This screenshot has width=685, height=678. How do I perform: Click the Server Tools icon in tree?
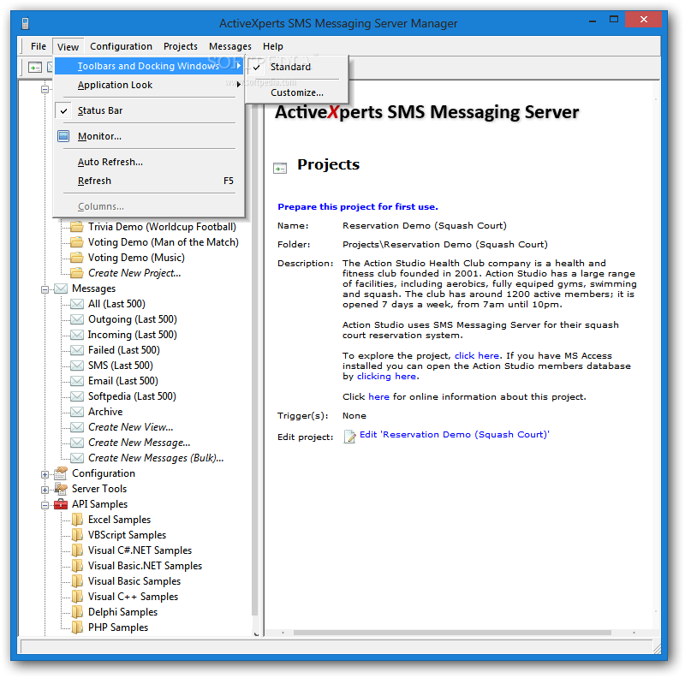pyautogui.click(x=61, y=489)
